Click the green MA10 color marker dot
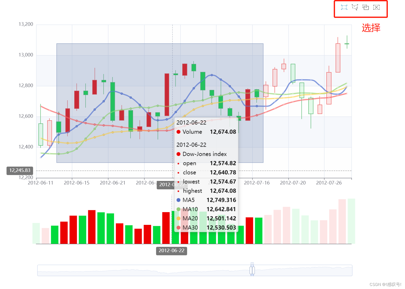The width and height of the screenshot is (405, 289). click(x=179, y=209)
